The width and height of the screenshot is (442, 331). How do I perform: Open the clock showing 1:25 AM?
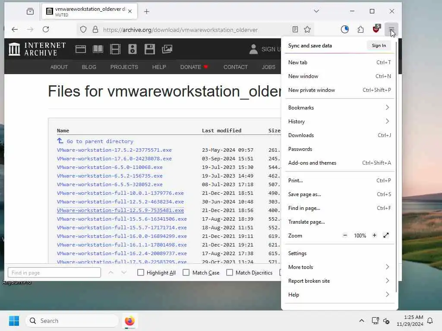click(x=410, y=321)
